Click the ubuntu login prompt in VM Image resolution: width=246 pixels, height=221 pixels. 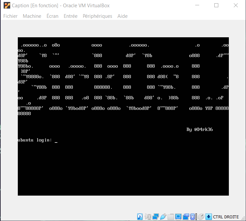[35, 140]
